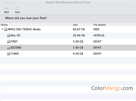
Task: Click the HFSPLUS file system cell
Action: pos(99,35)
